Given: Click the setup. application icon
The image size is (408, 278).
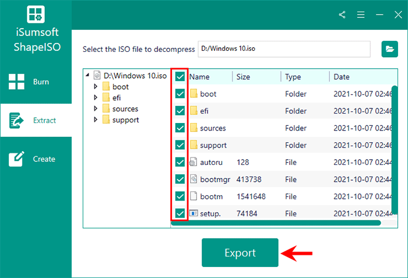Looking at the screenshot, I should (194, 213).
